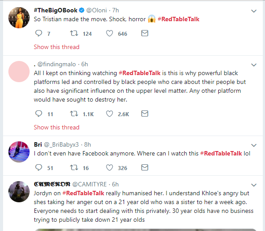Reply to @findingmalo's tweet
The height and width of the screenshot is (231, 265).
pos(38,114)
